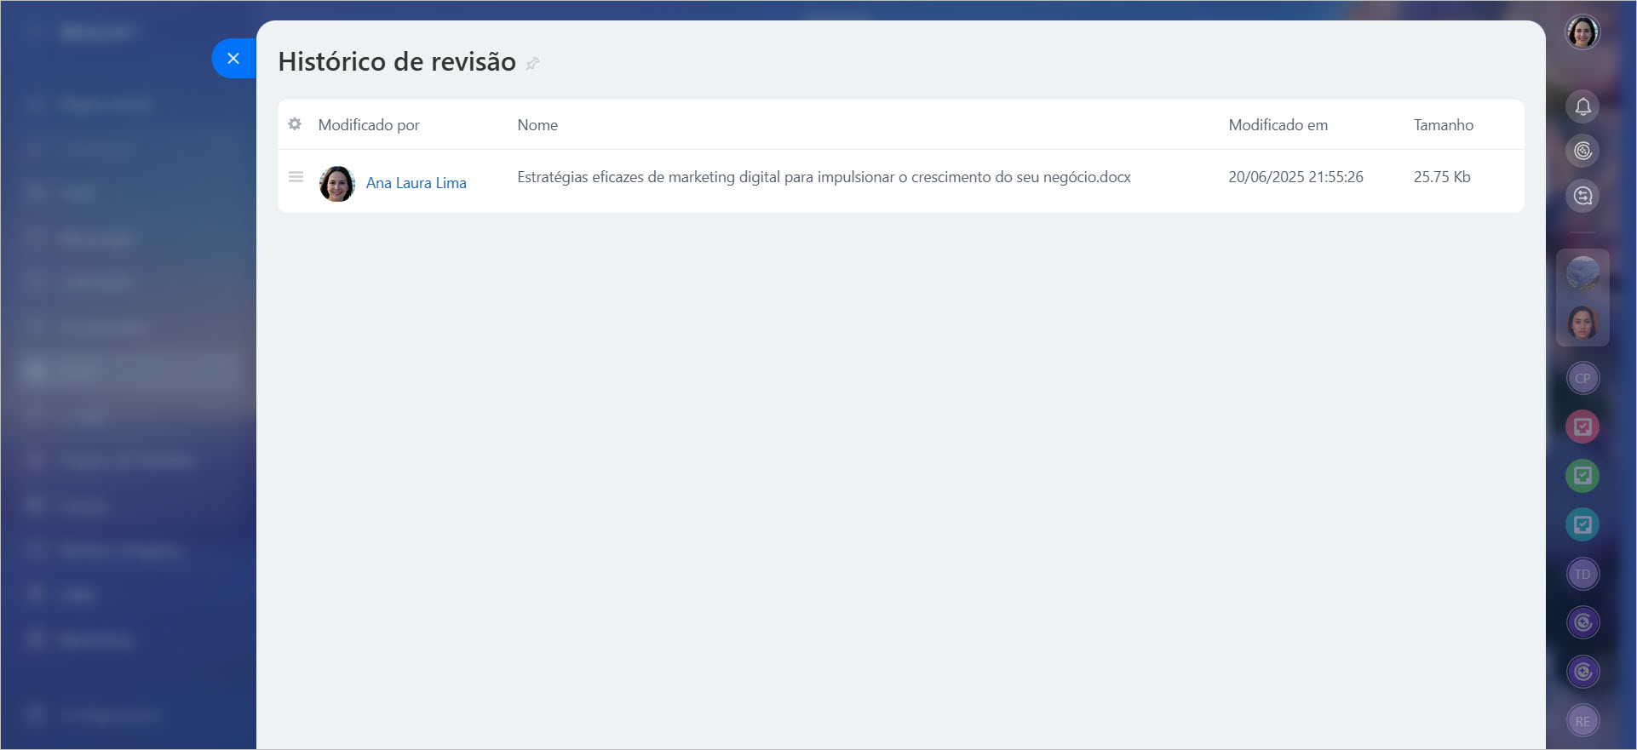Screen dimensions: 1637x750
Task: Open notifications bell icon
Action: 1582,106
